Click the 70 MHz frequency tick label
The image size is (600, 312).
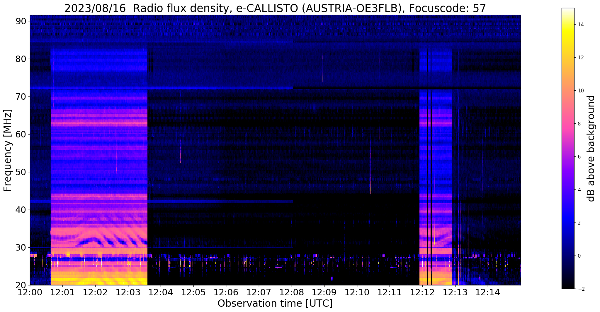click(x=21, y=97)
